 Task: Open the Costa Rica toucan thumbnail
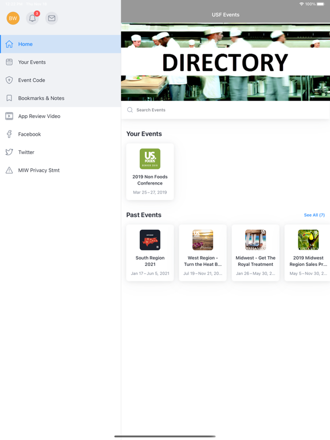308,240
